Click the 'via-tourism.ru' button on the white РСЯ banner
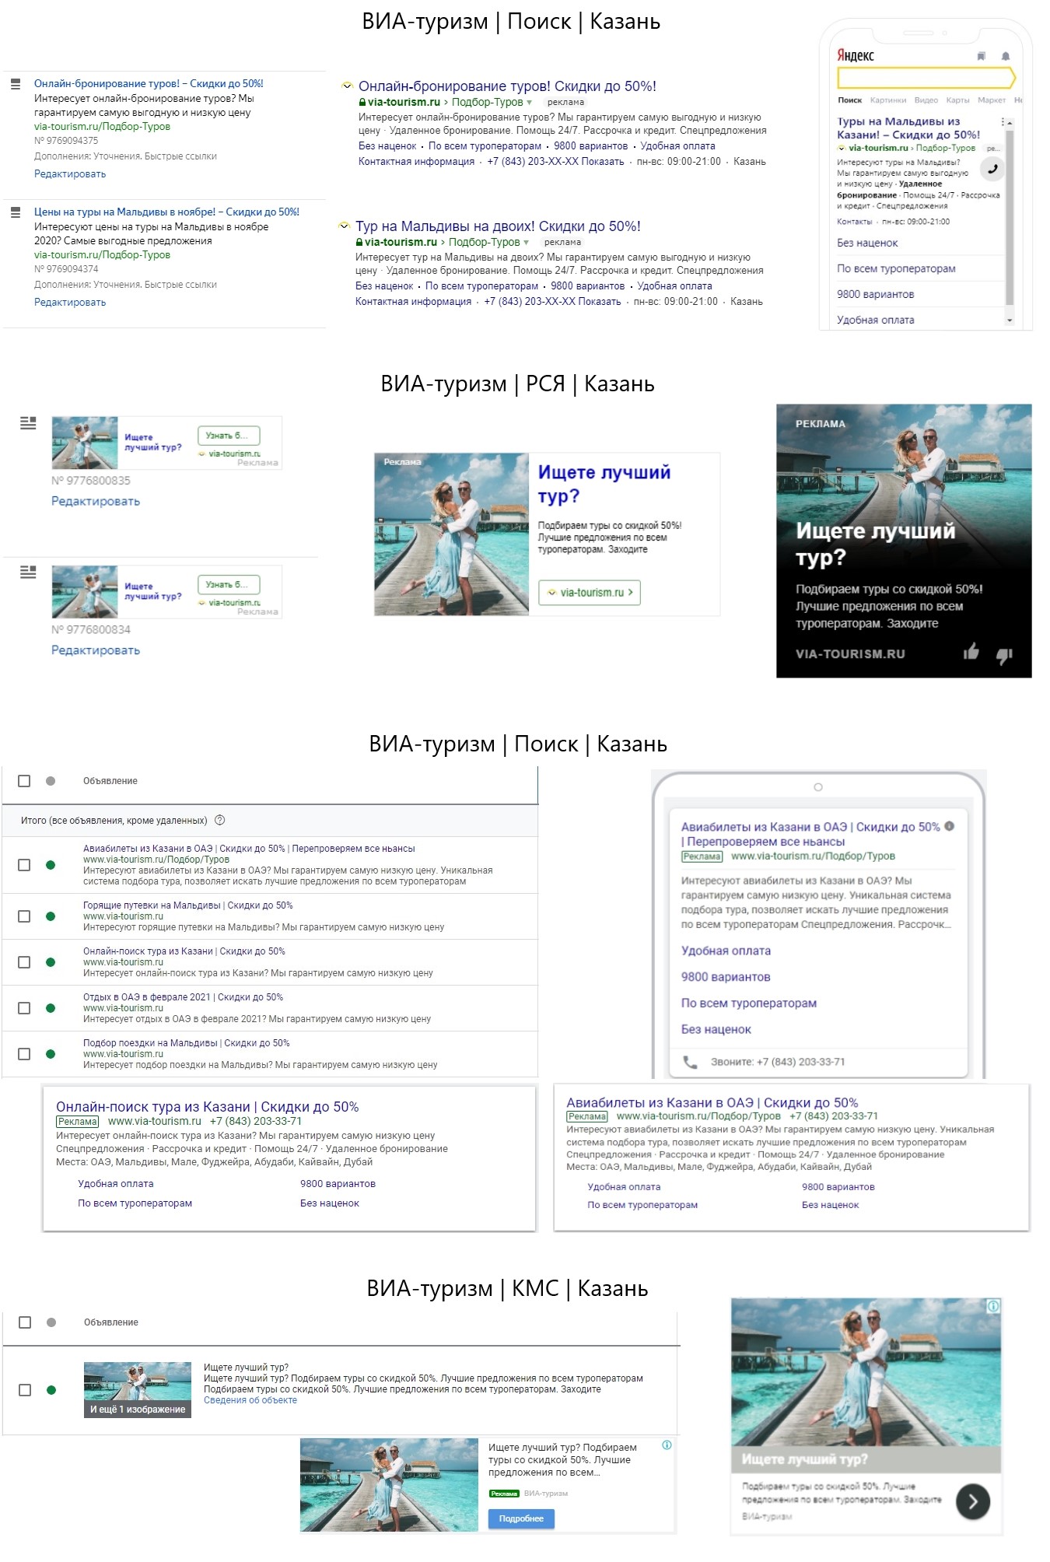The width and height of the screenshot is (1050, 1562). coord(590,593)
